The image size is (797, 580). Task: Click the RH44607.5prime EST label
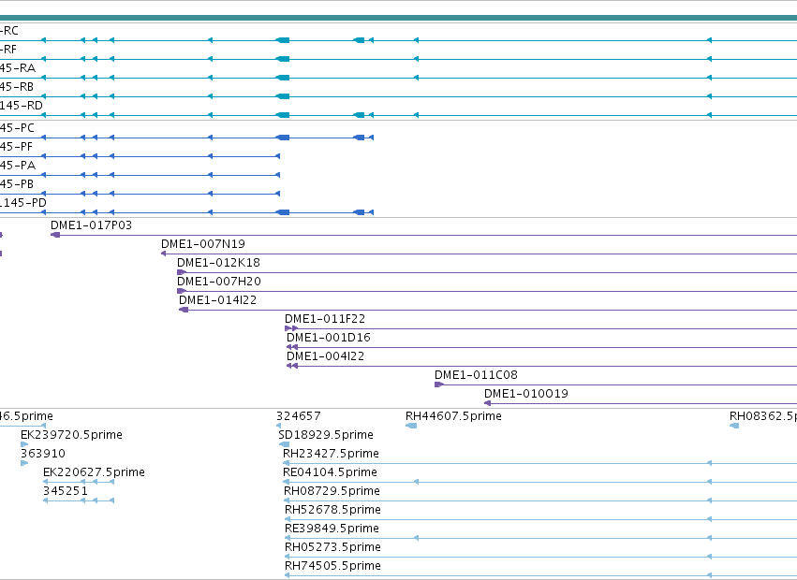tap(453, 416)
